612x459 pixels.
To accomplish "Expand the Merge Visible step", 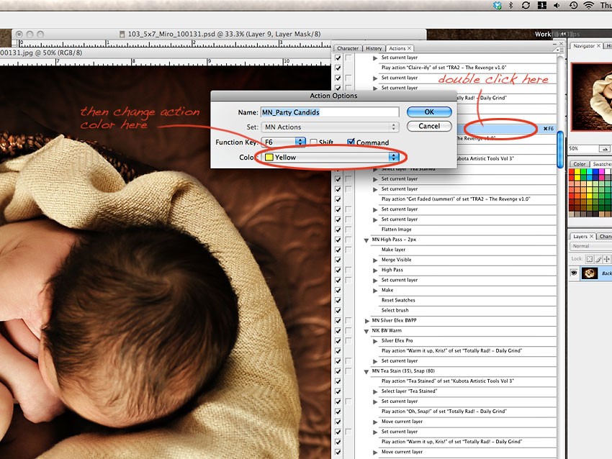I will point(375,260).
